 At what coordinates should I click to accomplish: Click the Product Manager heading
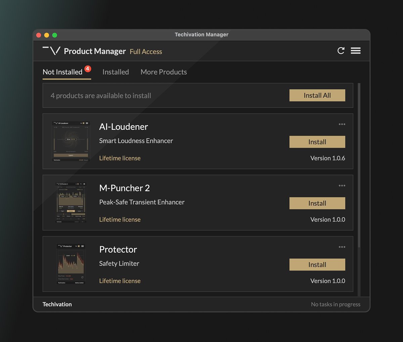pos(95,51)
